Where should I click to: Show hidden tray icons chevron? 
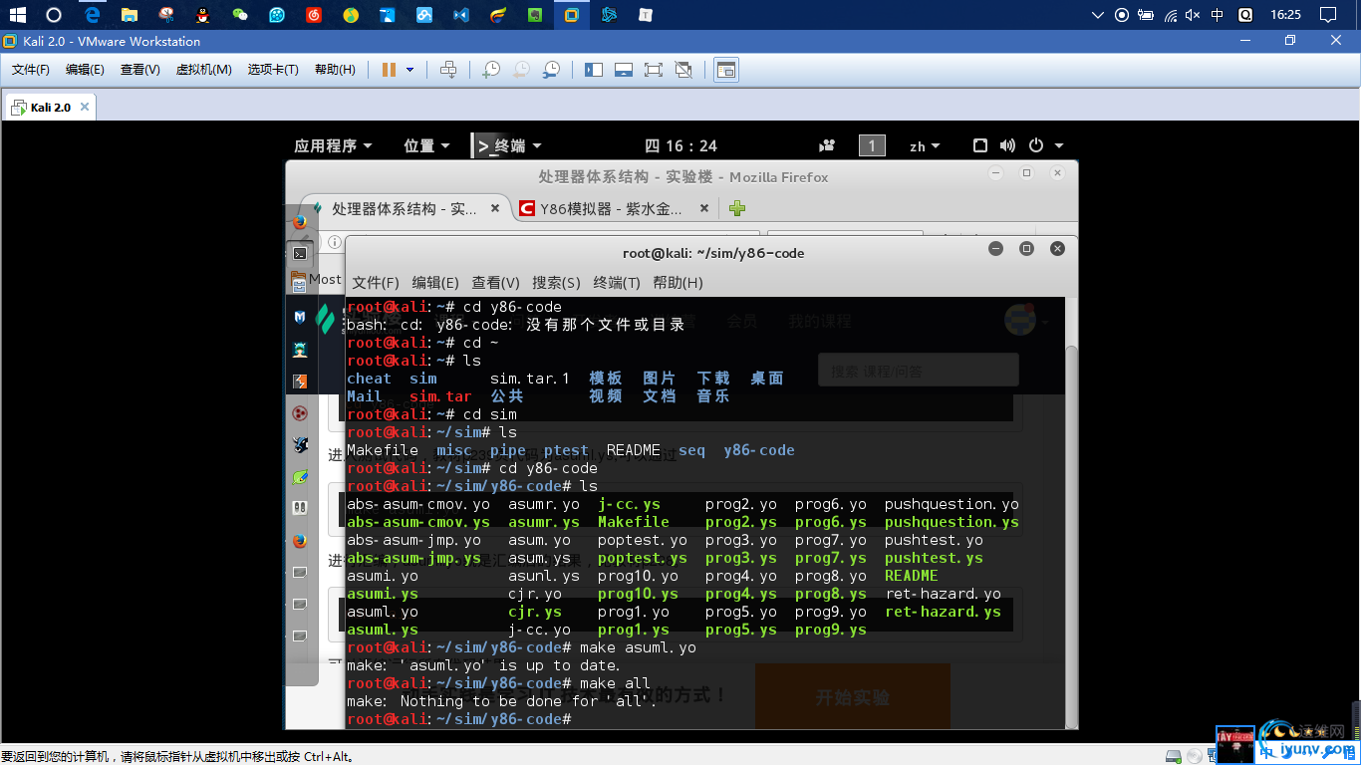point(1098,15)
